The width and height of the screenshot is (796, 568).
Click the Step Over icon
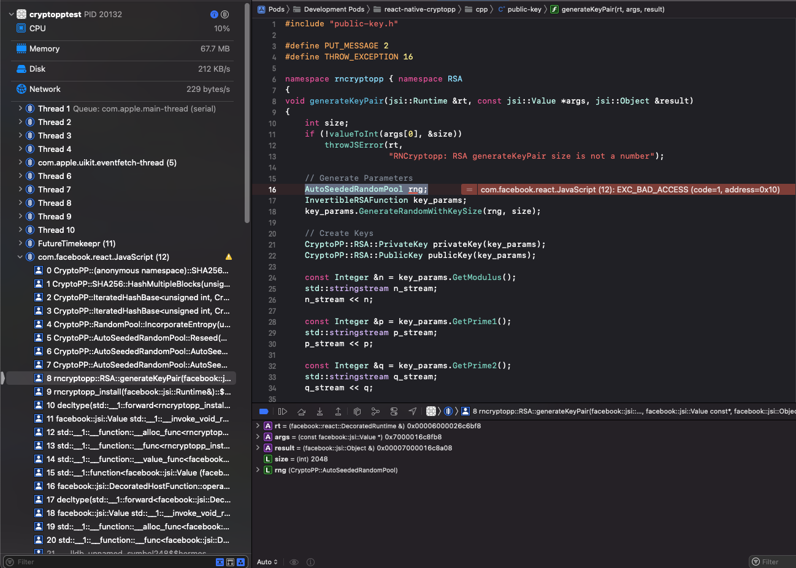[302, 411]
